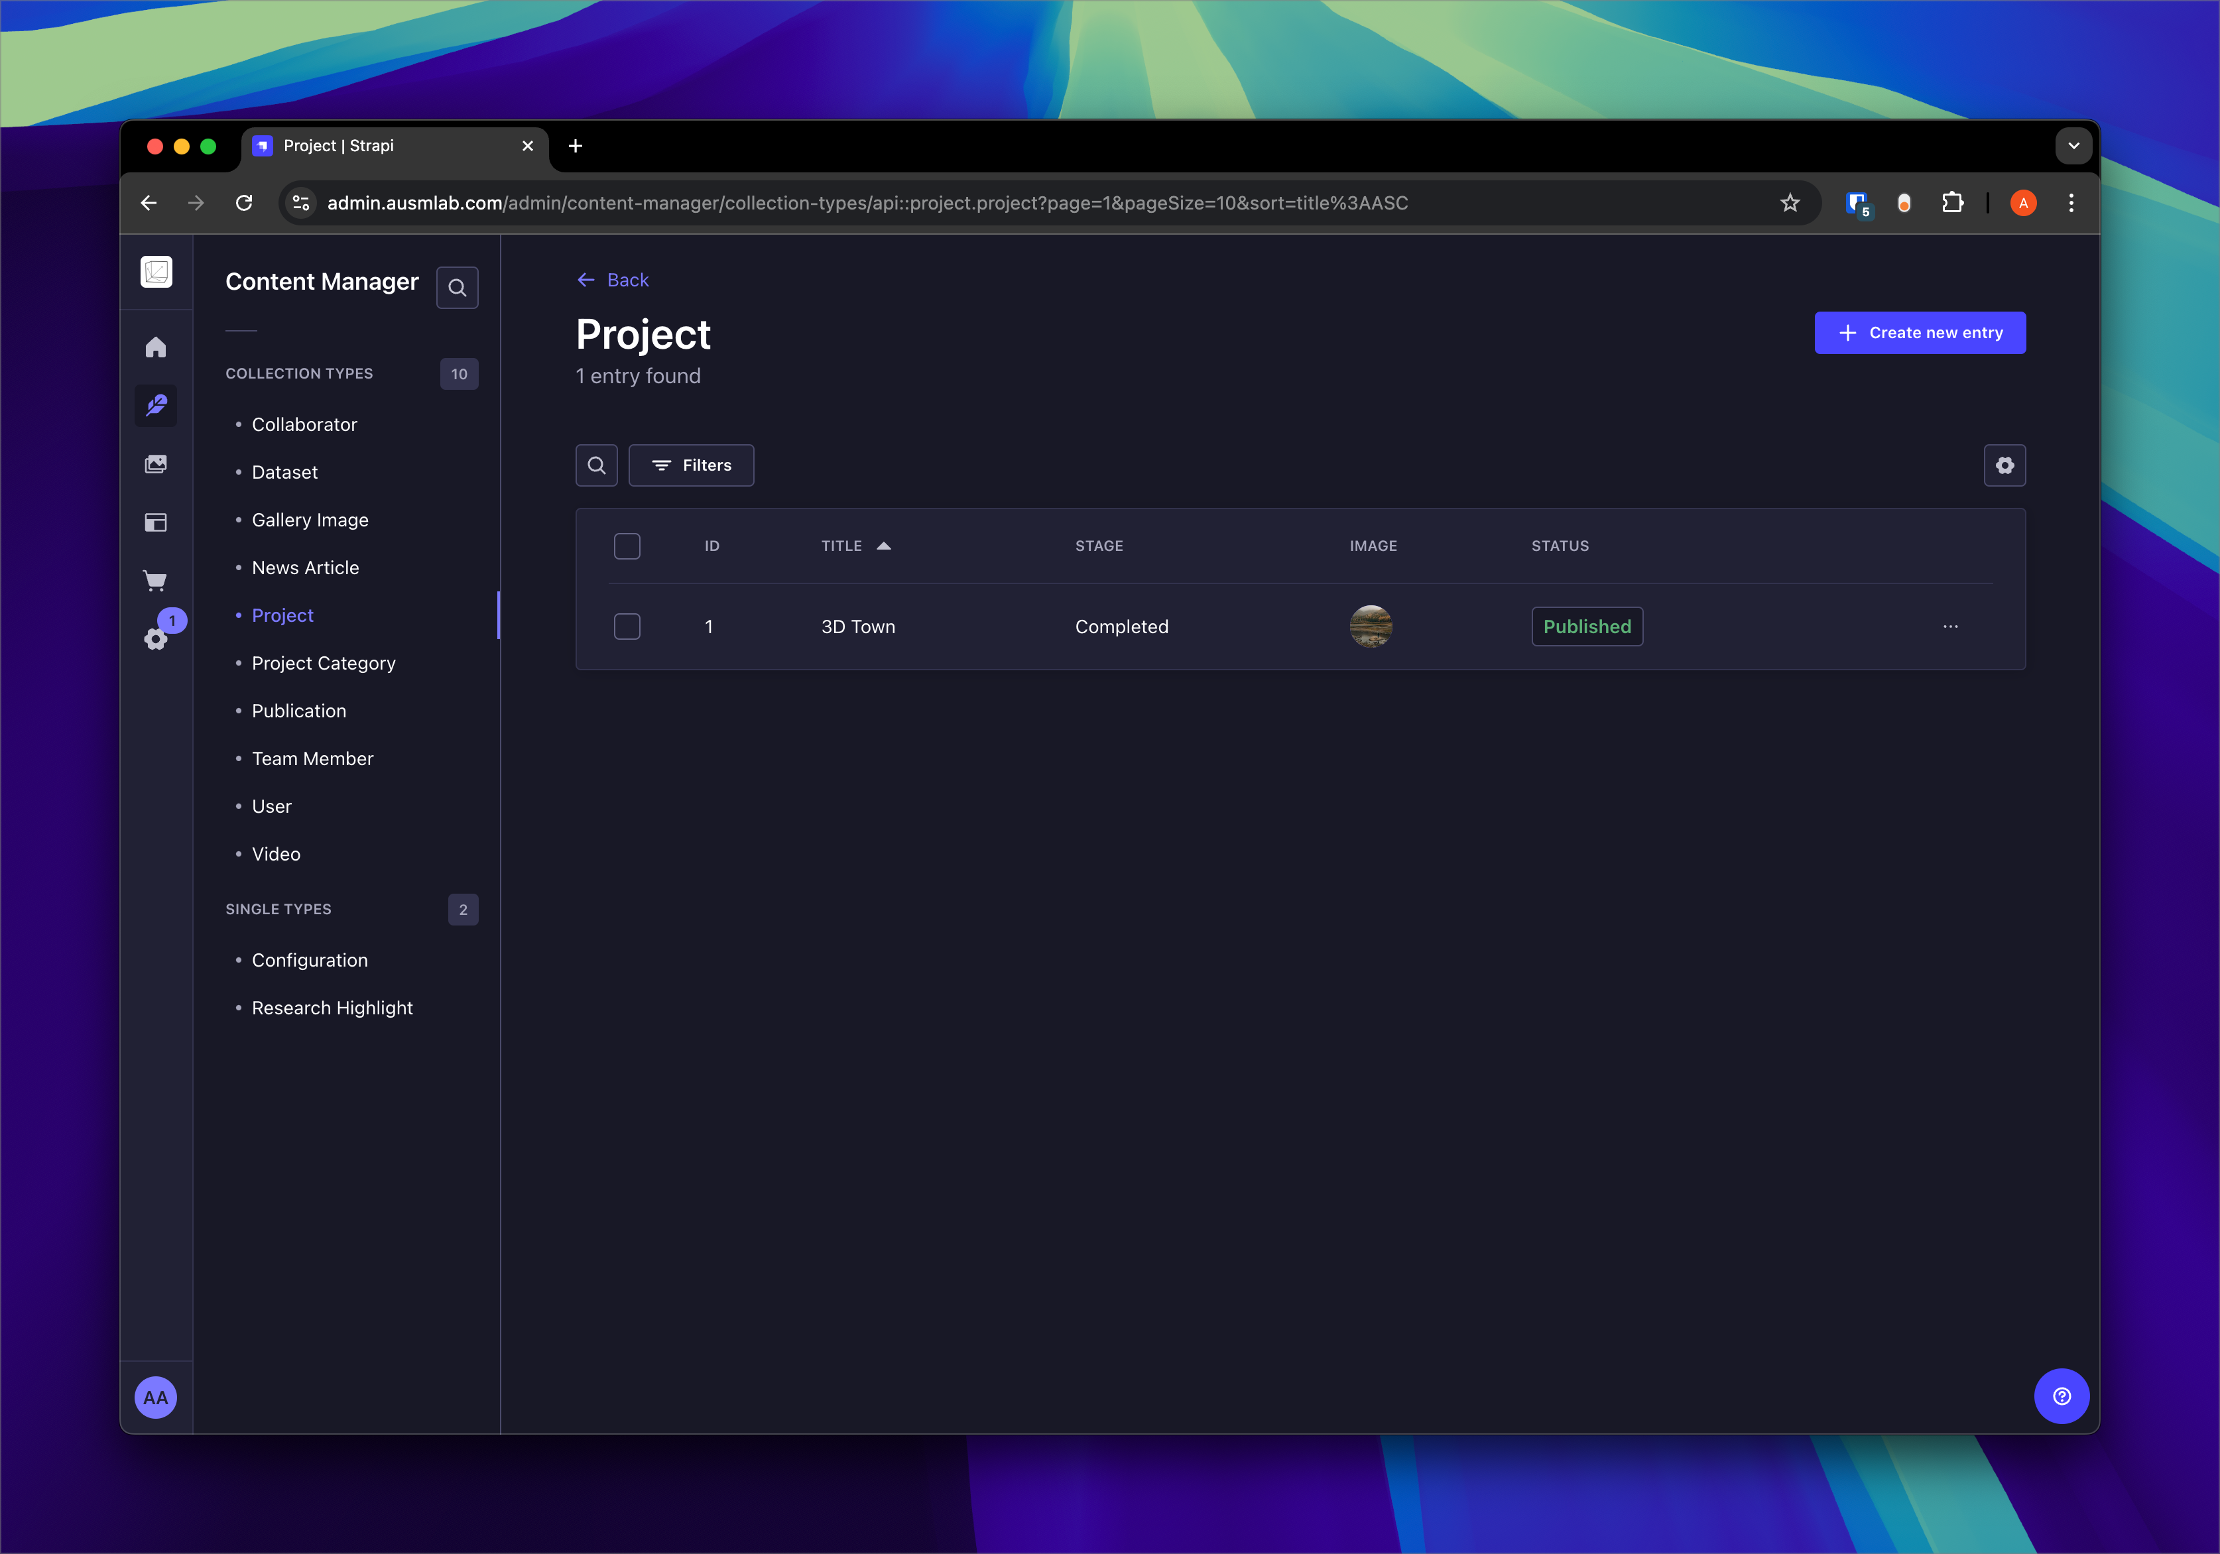Click the Content Manager search icon

[458, 287]
